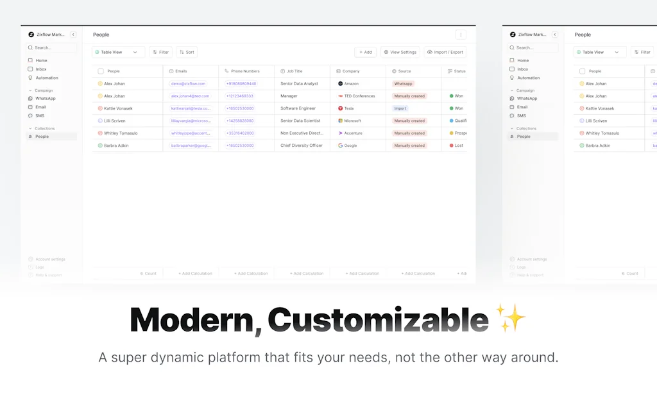657x393 pixels.
Task: Collapse the Collections section in sidebar
Action: 30,128
